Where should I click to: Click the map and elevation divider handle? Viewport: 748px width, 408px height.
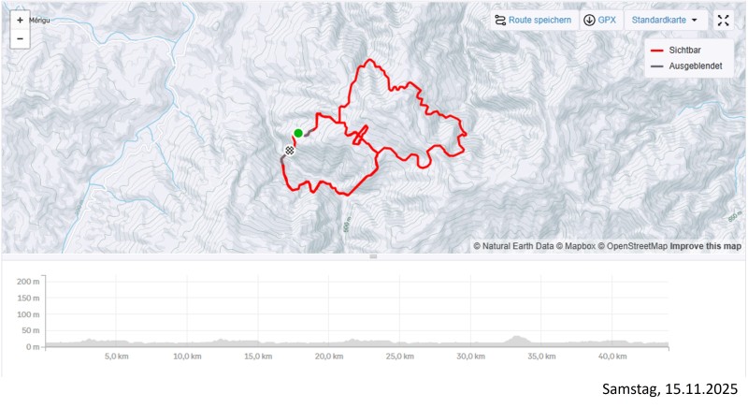tap(373, 256)
